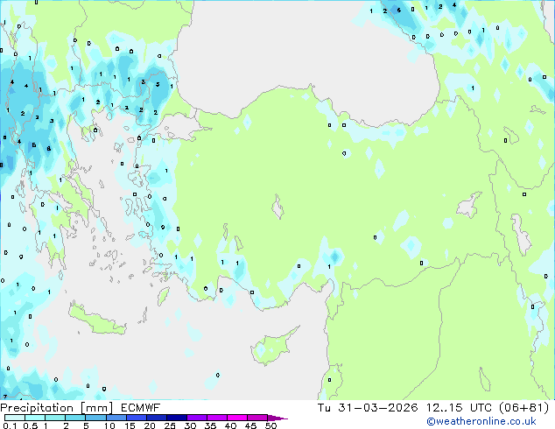
Task: Click the 40–45 mm magenta legend swatch
Action: (237, 418)
